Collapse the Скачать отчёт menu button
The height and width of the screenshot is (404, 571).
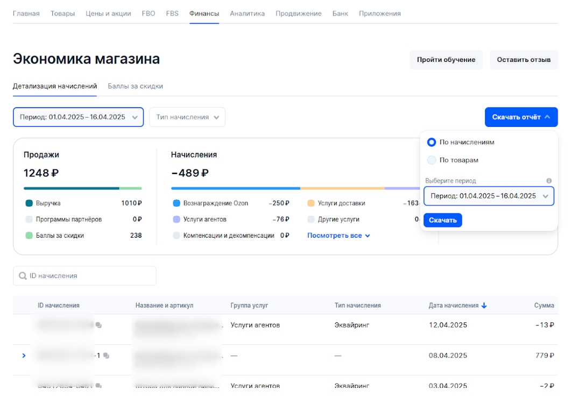(521, 117)
